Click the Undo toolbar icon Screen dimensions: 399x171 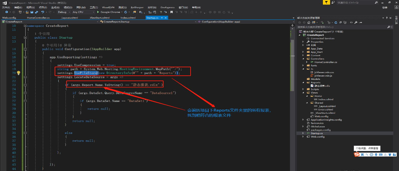point(43,12)
